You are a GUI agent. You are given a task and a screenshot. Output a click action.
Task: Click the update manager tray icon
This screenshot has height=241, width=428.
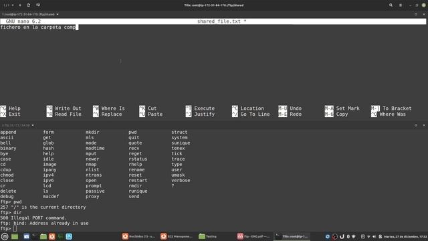[x=327, y=236]
